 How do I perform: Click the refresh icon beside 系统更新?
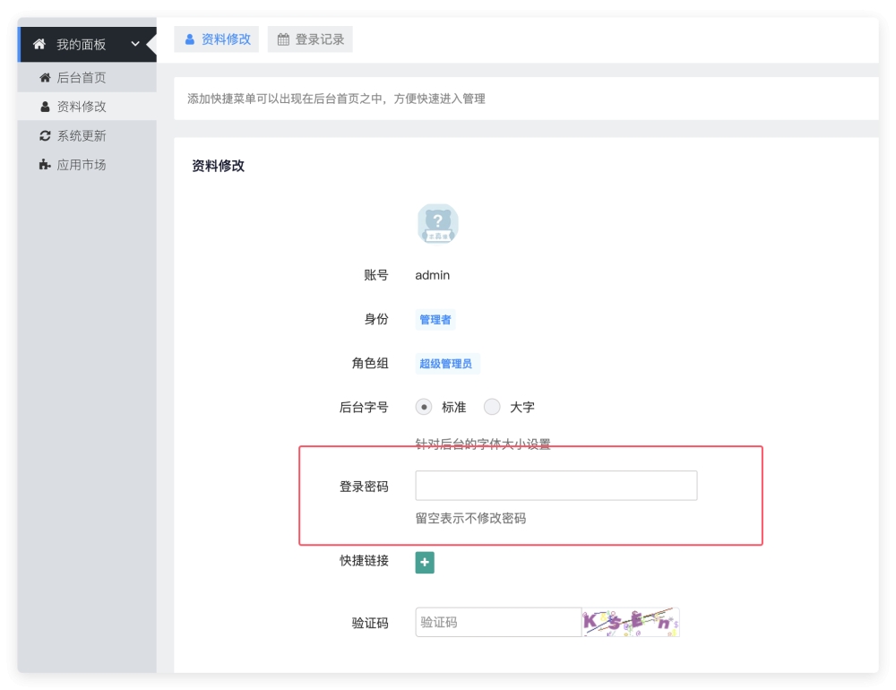[x=45, y=135]
